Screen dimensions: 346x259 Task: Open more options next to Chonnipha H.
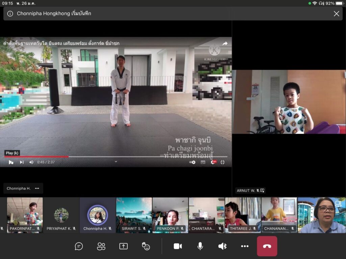tap(37, 189)
